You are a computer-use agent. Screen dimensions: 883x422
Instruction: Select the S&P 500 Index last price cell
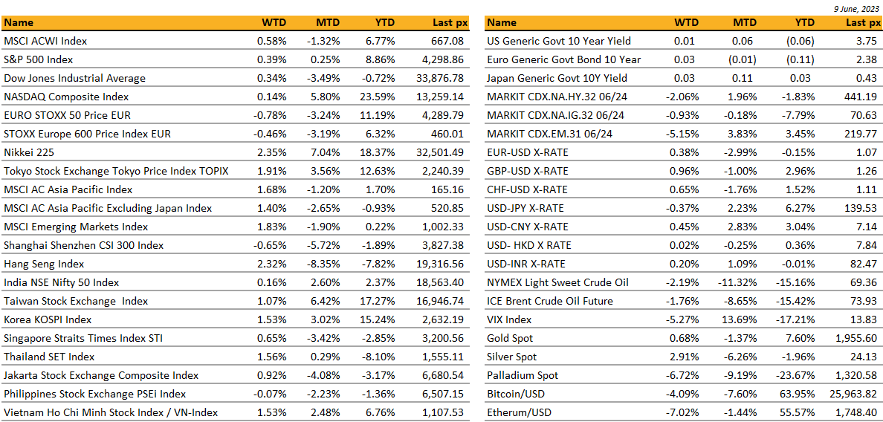coord(441,59)
